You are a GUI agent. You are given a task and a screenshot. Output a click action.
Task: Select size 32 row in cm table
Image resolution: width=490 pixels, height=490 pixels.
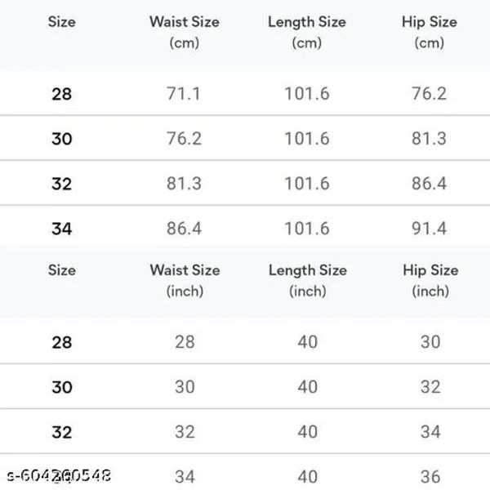[245, 183]
